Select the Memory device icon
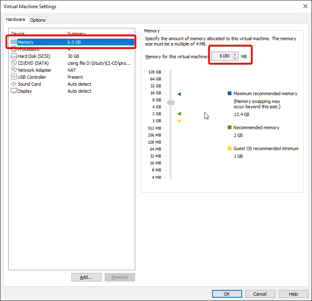This screenshot has height=301, width=312. point(14,42)
